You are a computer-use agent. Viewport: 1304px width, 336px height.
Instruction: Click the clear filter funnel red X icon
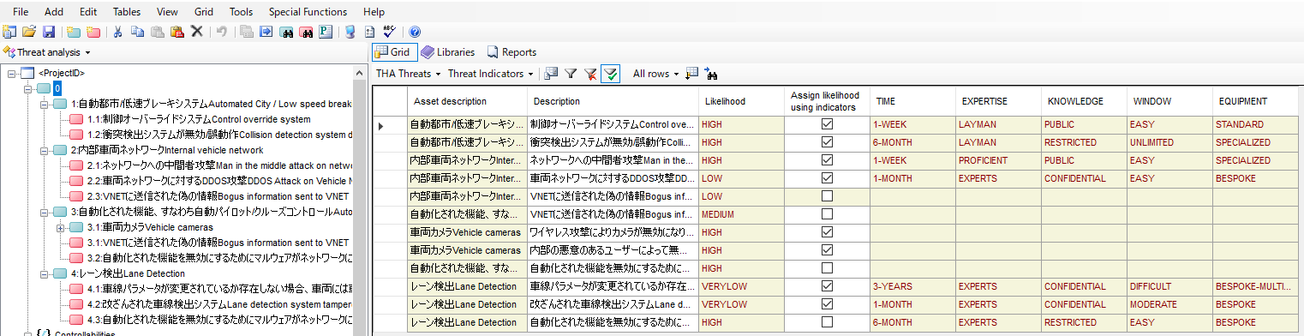point(590,74)
